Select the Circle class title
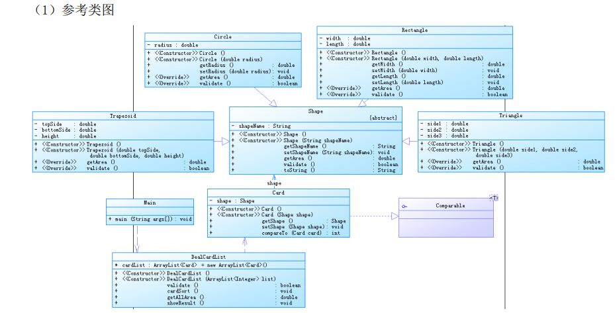This screenshot has height=313, width=615. coord(223,37)
